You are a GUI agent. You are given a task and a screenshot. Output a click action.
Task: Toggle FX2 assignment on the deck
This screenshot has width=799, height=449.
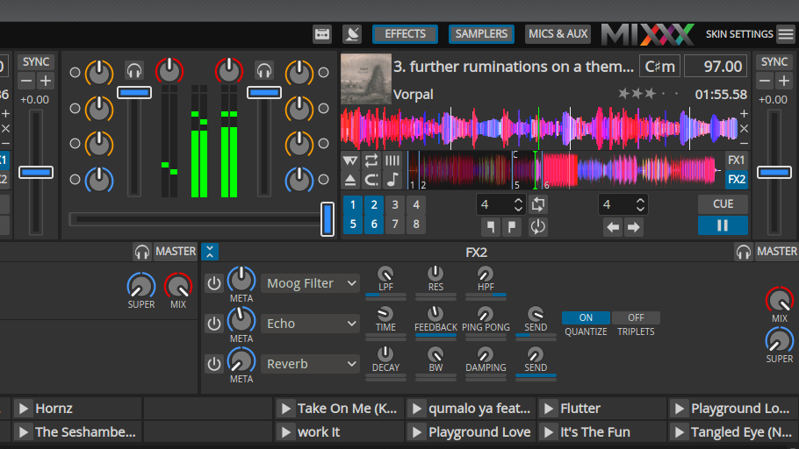(736, 179)
